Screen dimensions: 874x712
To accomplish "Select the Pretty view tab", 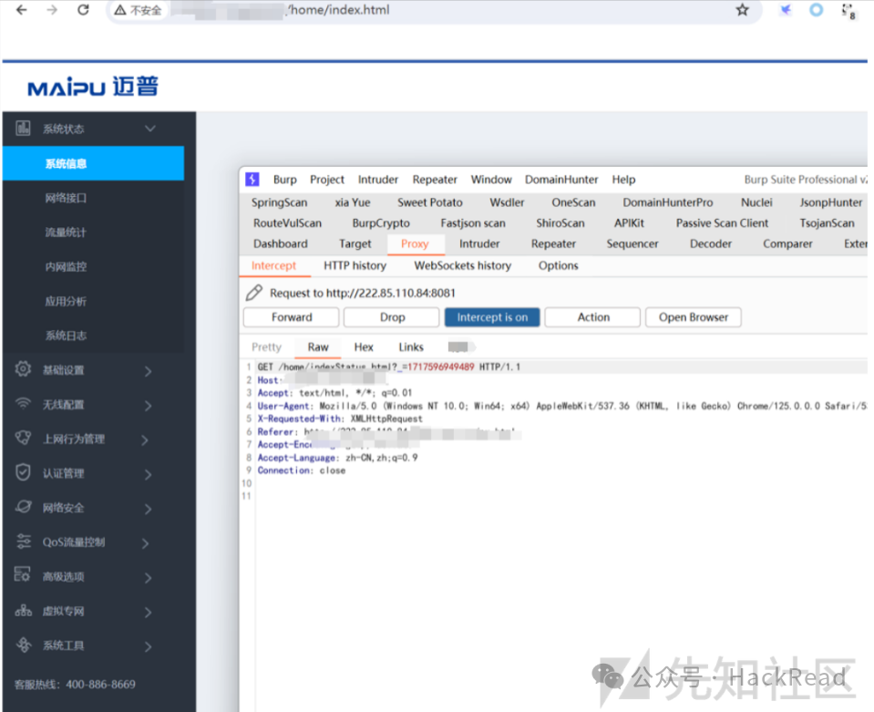I will tap(266, 346).
